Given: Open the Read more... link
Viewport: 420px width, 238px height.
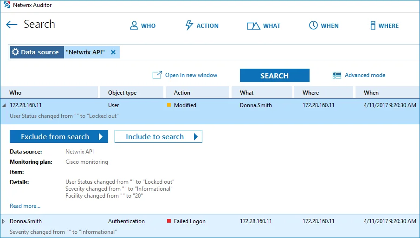Looking at the screenshot, I should (25, 206).
